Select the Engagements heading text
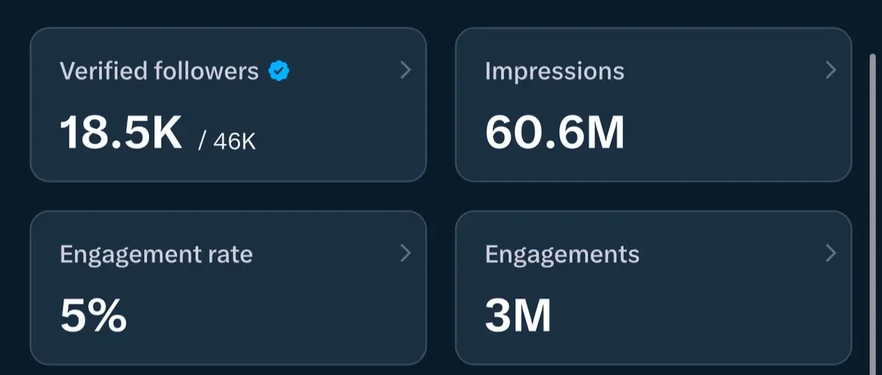 (x=562, y=254)
